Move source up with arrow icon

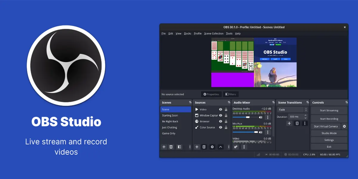pyautogui.click(x=220, y=147)
